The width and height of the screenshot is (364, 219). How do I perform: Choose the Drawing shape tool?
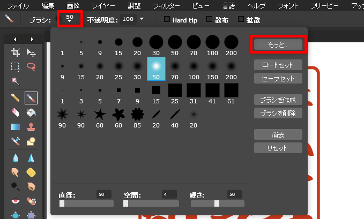(x=31, y=141)
